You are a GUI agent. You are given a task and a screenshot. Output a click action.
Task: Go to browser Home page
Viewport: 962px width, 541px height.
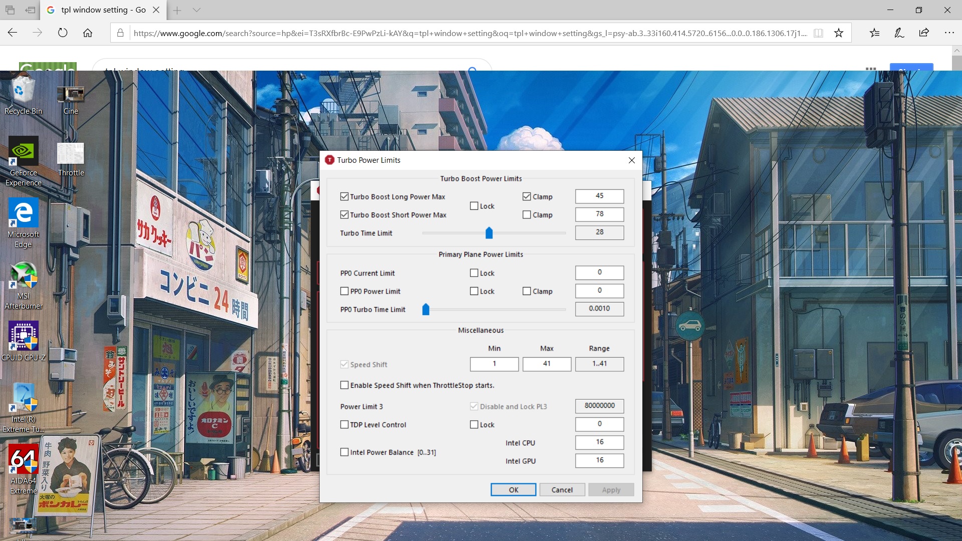coord(88,33)
